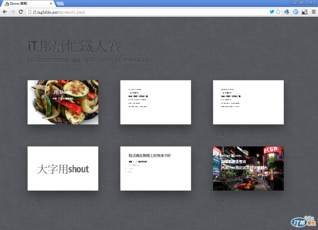Click slide number 2 label

tap(130, 134)
